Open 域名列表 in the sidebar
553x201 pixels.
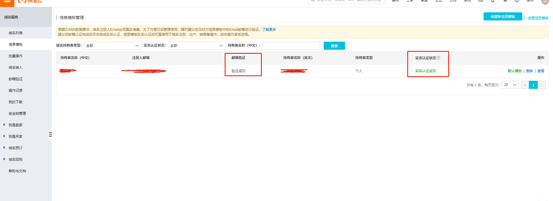(16, 33)
